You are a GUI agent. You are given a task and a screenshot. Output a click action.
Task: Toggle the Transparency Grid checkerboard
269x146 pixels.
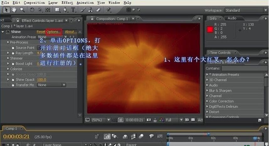[x=193, y=120]
